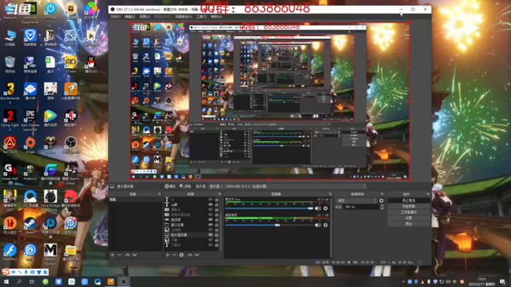Click the 滤镜 filters button
Image resolution: width=511 pixels, height=287 pixels.
[185, 186]
